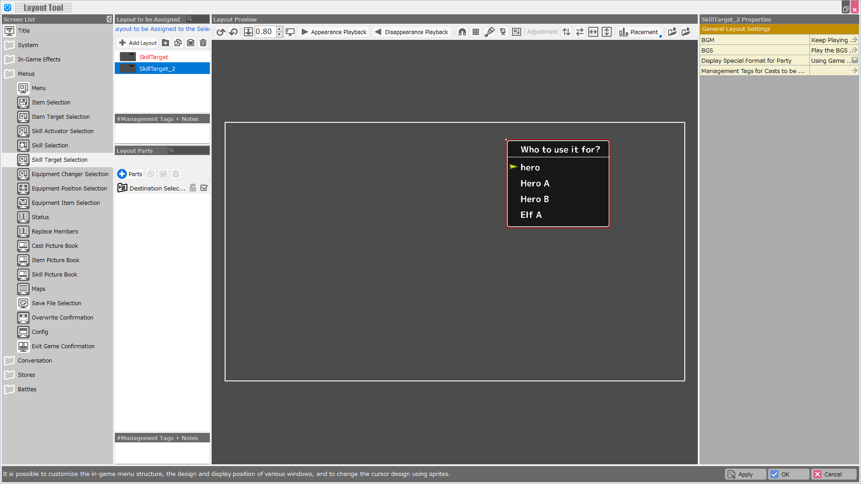Screen dimensions: 861x484
Task: Click the grid display toggle icon
Action: [476, 32]
